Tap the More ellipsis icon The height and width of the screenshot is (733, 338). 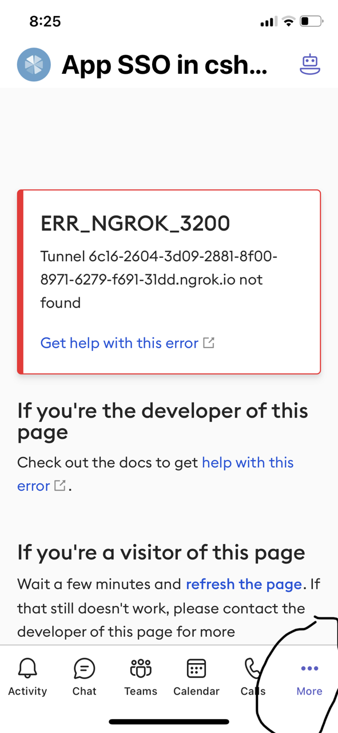pos(309,667)
